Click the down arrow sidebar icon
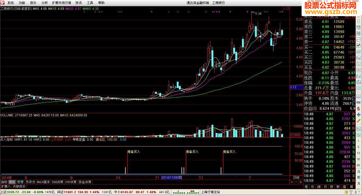The width and height of the screenshot is (362, 195). point(359,21)
